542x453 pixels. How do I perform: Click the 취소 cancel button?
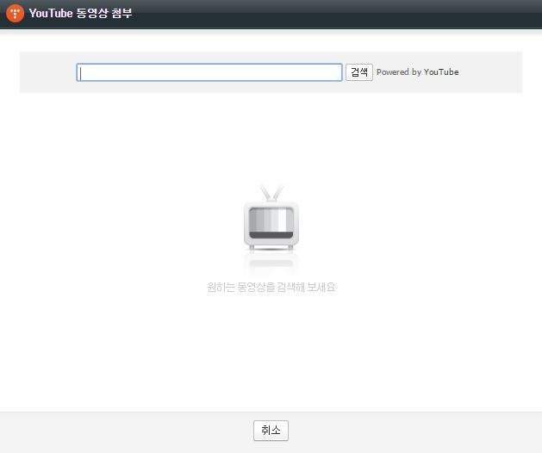click(x=271, y=431)
